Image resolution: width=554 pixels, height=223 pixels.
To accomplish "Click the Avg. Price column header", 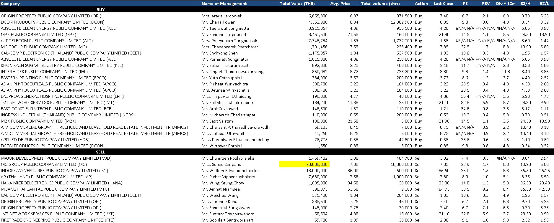I will pos(340,4).
